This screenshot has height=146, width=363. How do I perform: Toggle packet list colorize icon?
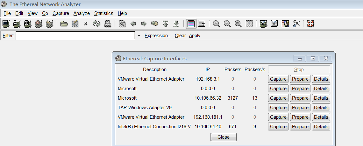pos(191,24)
